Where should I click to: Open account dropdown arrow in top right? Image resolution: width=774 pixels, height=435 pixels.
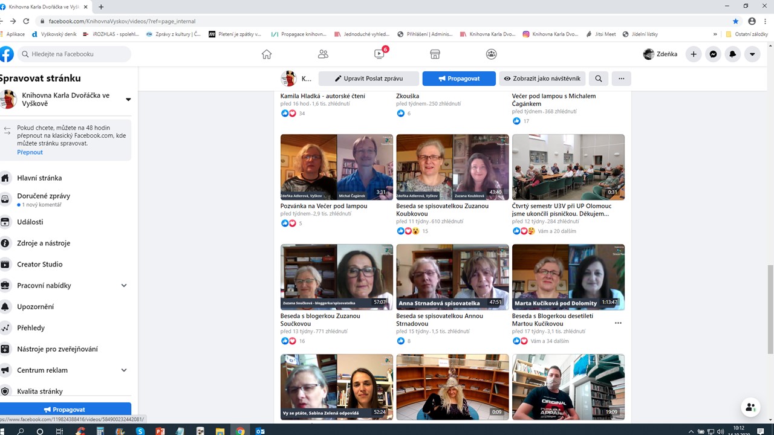752,54
